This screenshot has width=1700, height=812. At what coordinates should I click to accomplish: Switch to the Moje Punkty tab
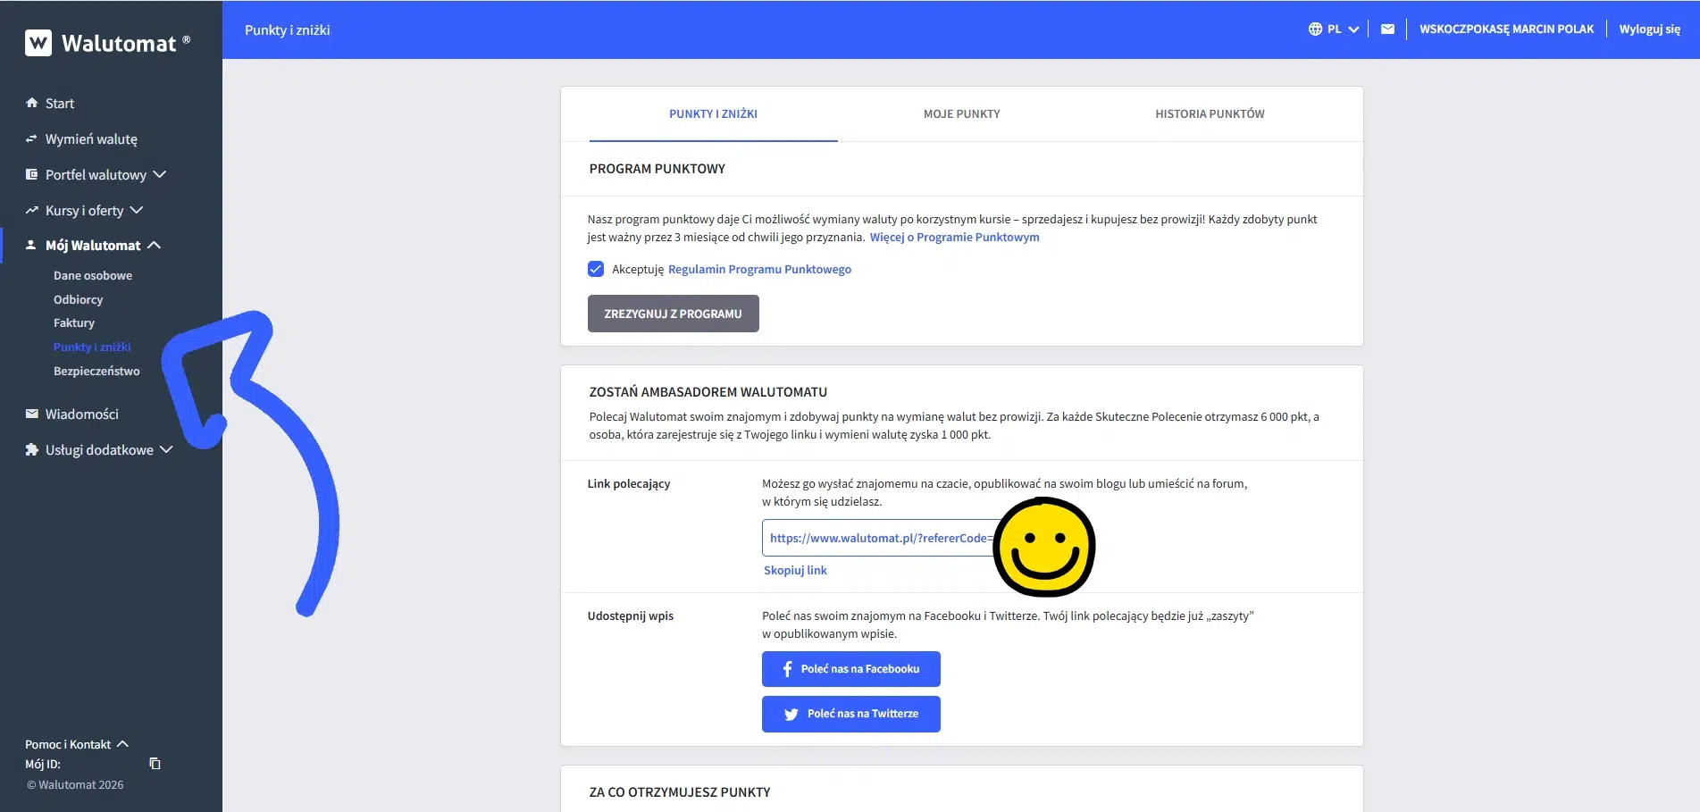961,114
